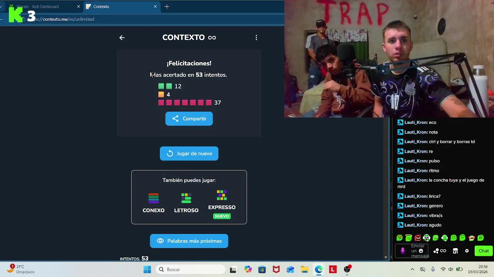Open Outlook from the taskbar
494x277 pixels.
[290, 270]
